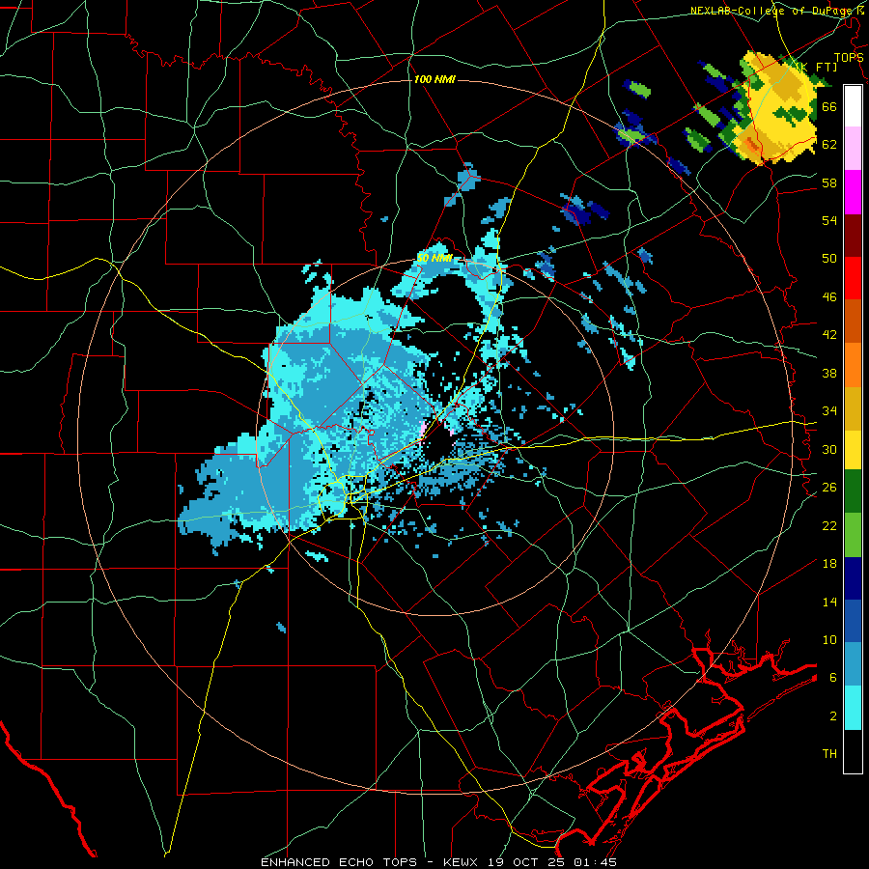Select the magenta swatch on the color scale

coord(853,192)
